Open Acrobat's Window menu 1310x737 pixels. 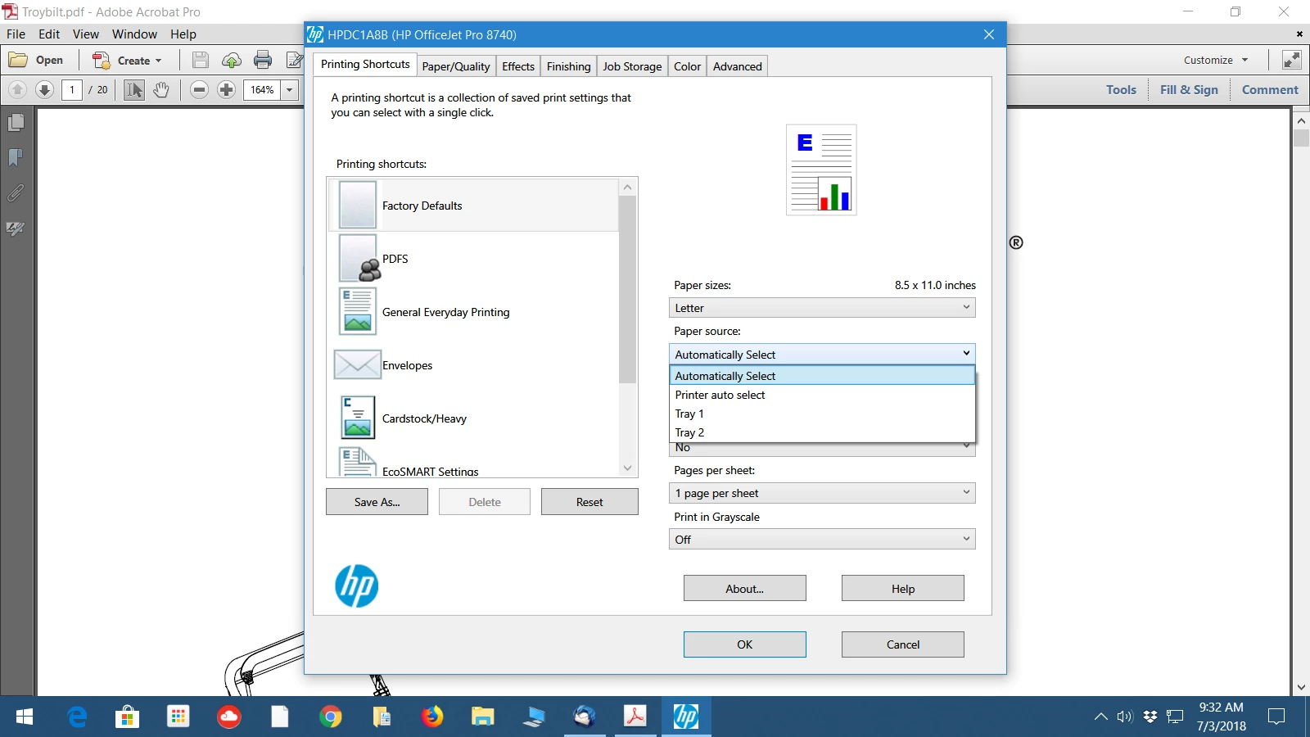tap(134, 34)
